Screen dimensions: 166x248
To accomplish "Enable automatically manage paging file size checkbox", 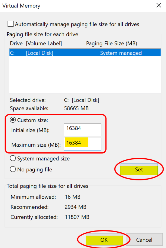I will click(11, 24).
